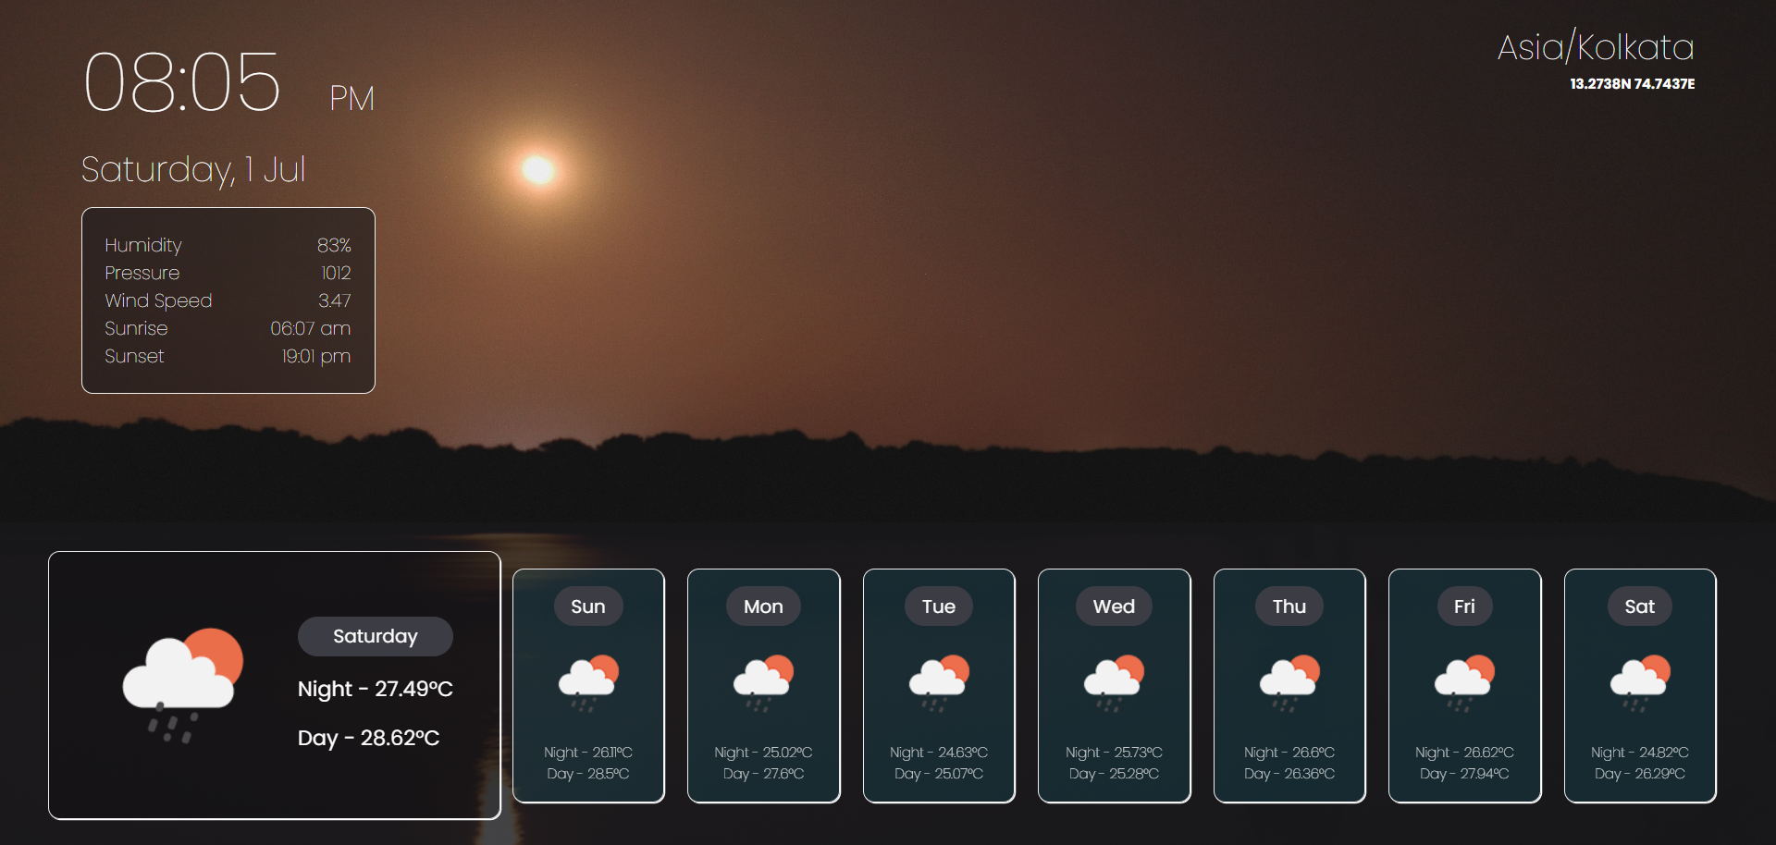Image resolution: width=1776 pixels, height=845 pixels.
Task: Select the Thu day label
Action: point(1289,606)
